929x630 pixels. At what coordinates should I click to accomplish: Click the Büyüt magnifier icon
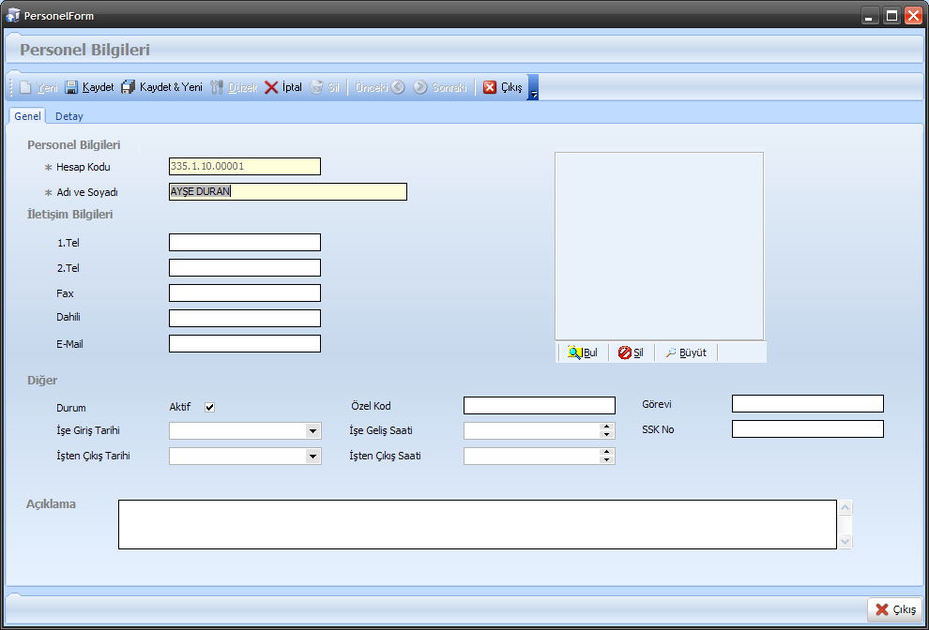click(x=671, y=352)
